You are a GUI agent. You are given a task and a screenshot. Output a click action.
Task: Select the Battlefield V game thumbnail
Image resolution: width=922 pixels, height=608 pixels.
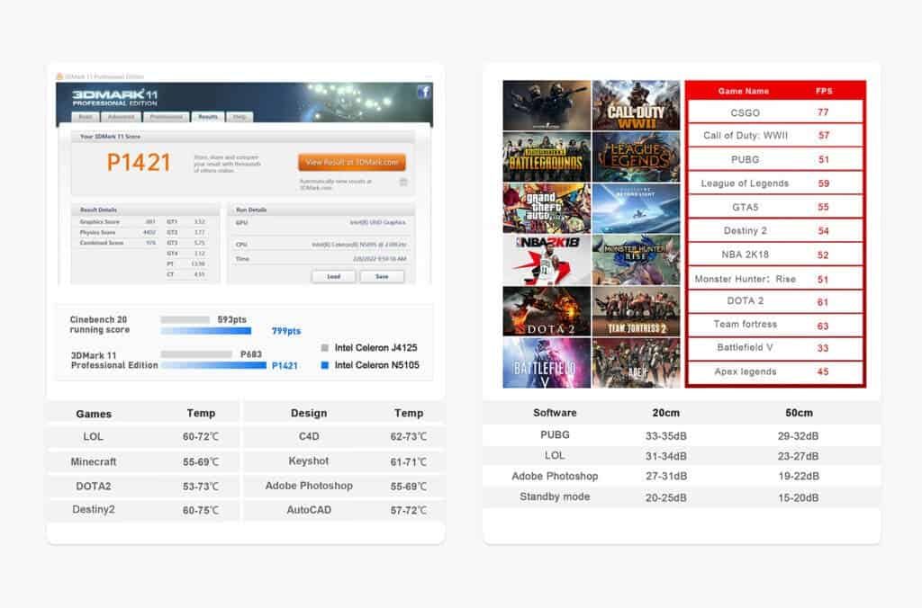pyautogui.click(x=547, y=362)
